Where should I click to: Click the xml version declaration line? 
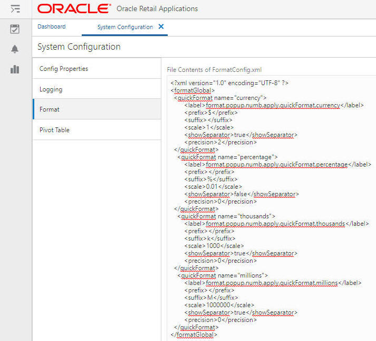[229, 83]
